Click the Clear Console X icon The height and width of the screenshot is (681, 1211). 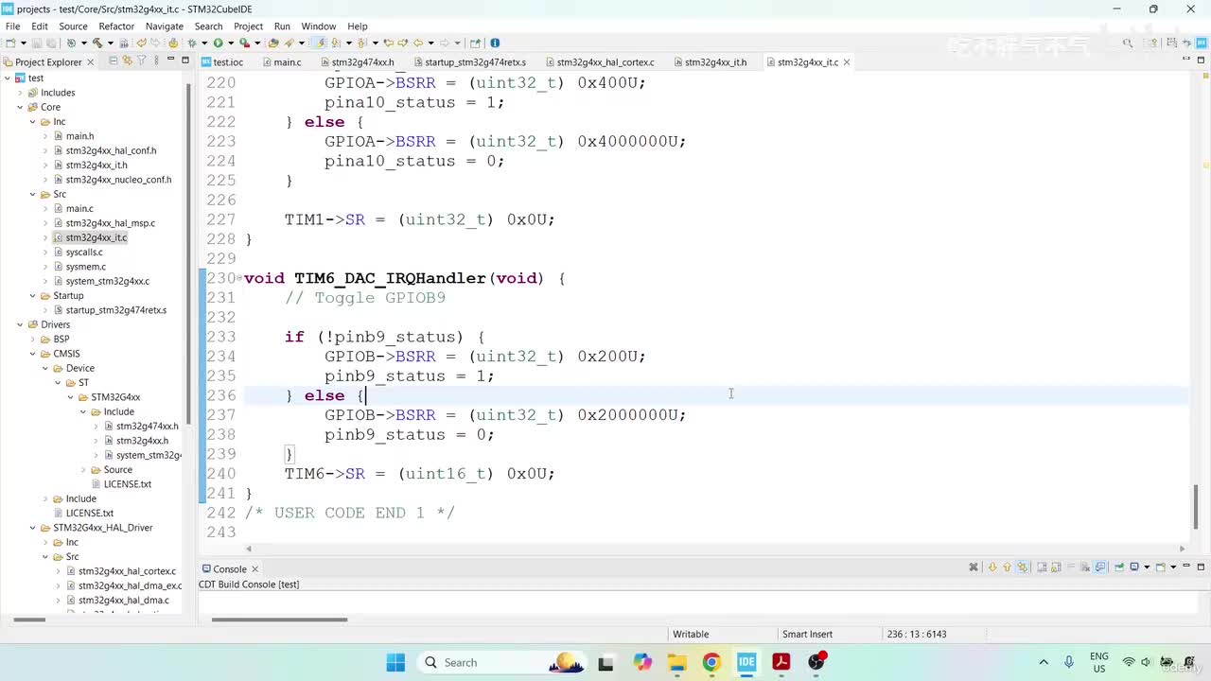(x=974, y=567)
